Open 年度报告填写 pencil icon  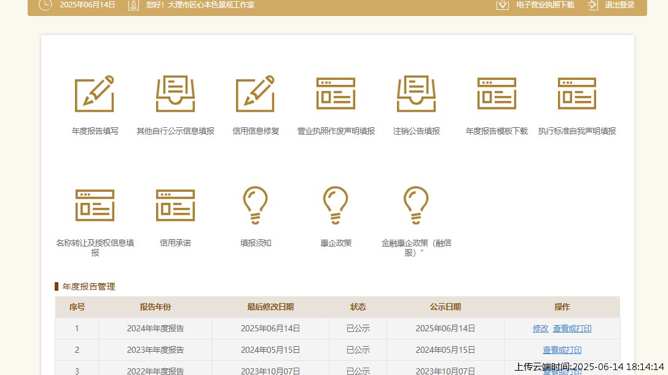pyautogui.click(x=95, y=93)
